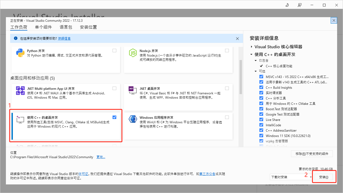Uncheck the C++ Build Insights option
This screenshot has height=193, width=343.
261,87
